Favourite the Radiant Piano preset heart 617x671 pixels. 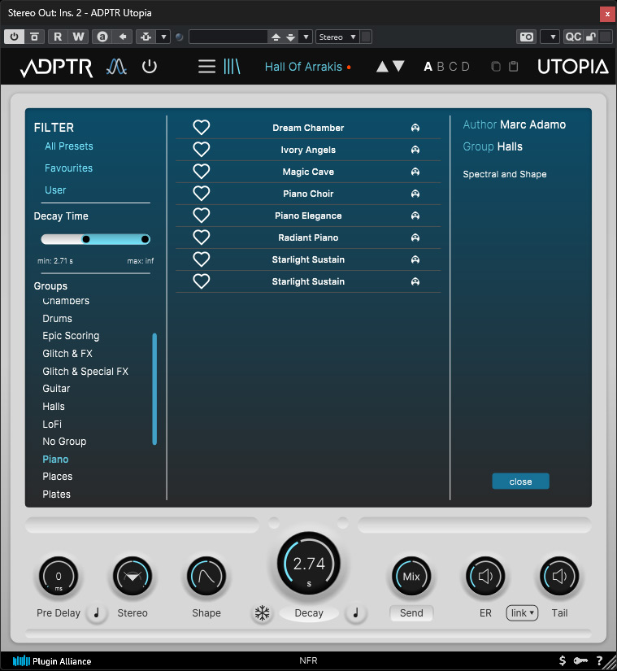202,237
